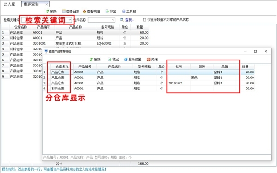Click the 品牌 column header in dialog
Screen dimensions: 277x173
pos(224,67)
